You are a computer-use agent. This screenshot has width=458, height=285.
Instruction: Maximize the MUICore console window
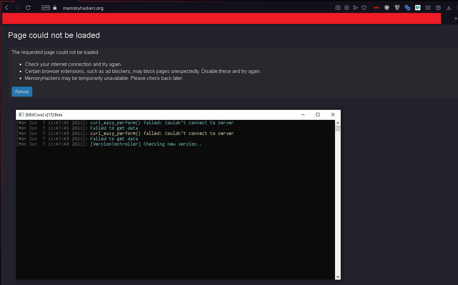click(x=318, y=115)
